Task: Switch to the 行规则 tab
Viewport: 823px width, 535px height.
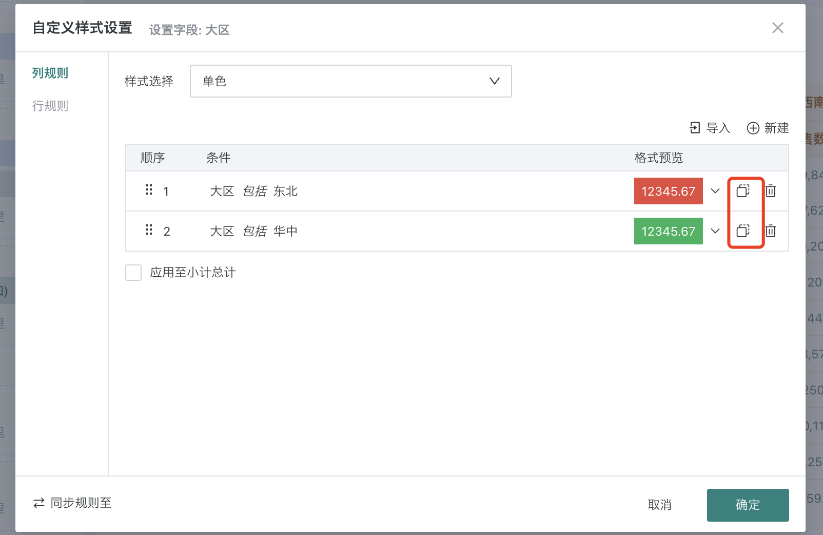Action: coord(50,106)
